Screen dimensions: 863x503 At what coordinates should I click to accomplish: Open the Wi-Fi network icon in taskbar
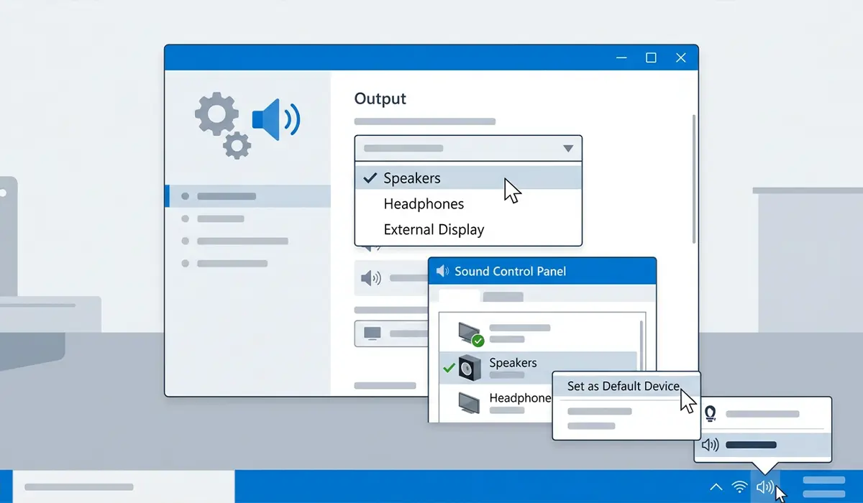(739, 487)
